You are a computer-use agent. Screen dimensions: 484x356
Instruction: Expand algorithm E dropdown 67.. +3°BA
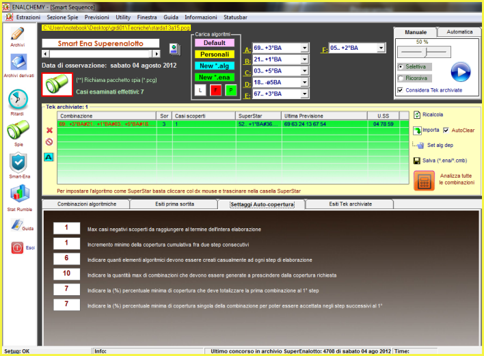pyautogui.click(x=304, y=94)
